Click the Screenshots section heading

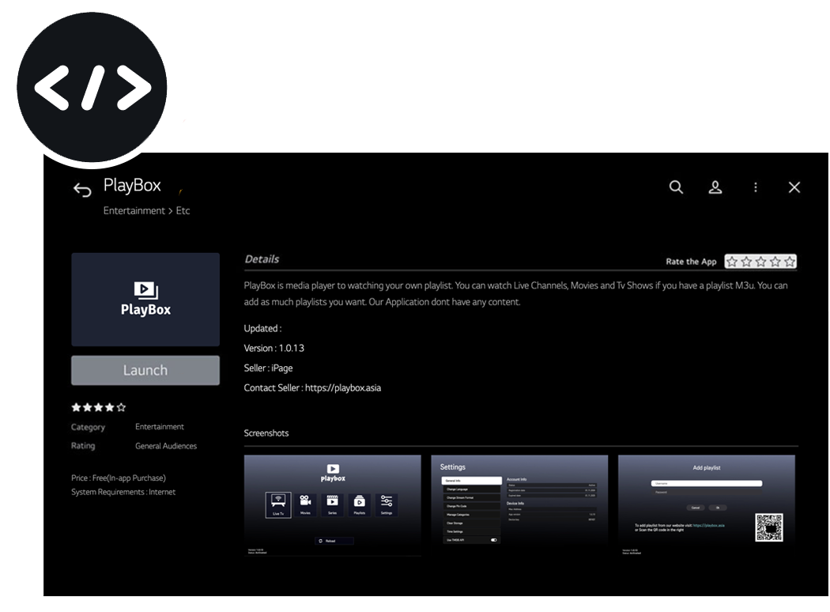click(266, 433)
